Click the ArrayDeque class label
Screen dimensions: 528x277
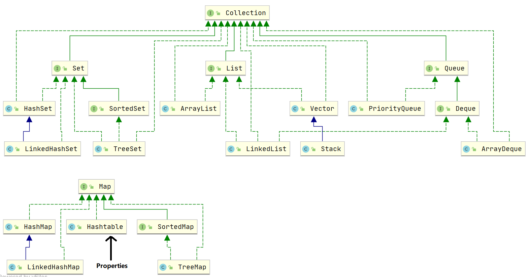[x=502, y=149]
